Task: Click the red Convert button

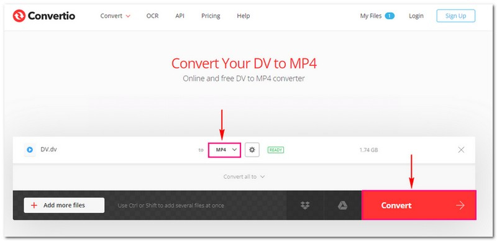Action: [419, 205]
